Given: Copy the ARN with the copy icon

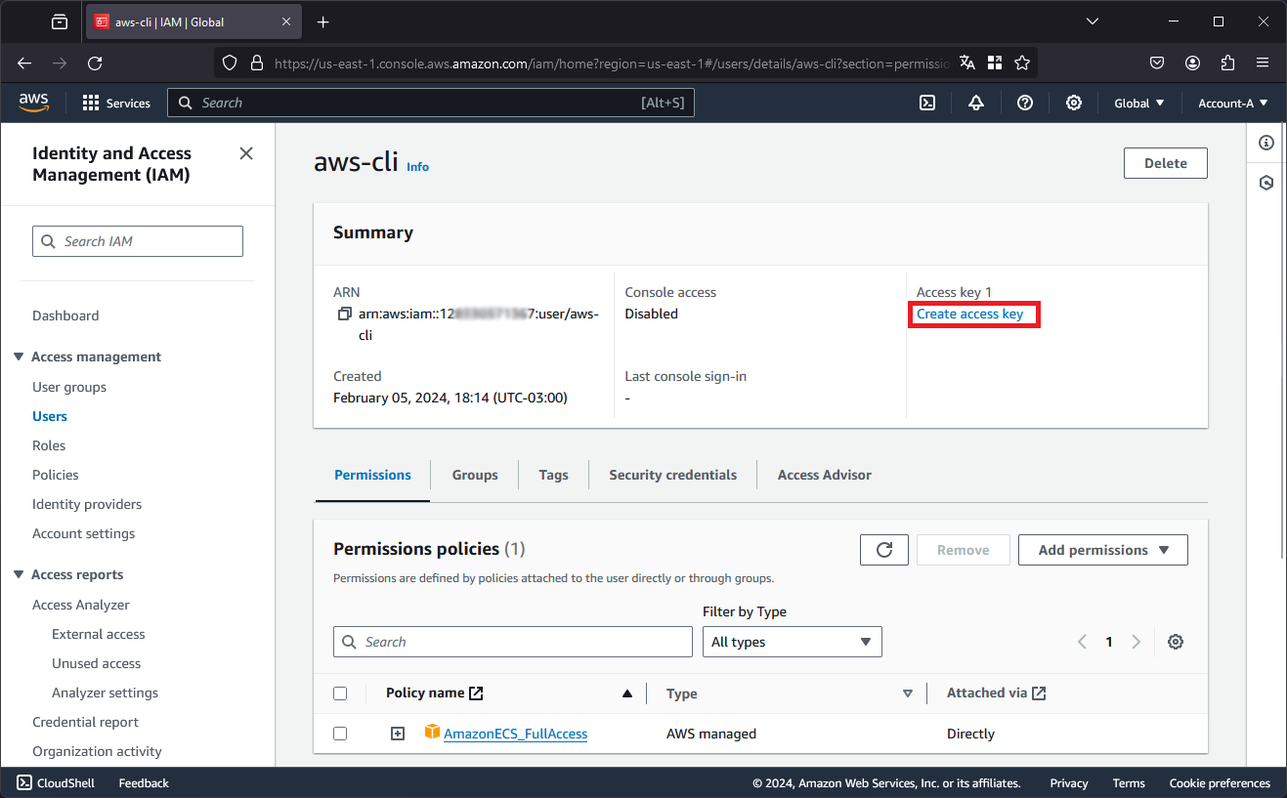Looking at the screenshot, I should pos(344,315).
